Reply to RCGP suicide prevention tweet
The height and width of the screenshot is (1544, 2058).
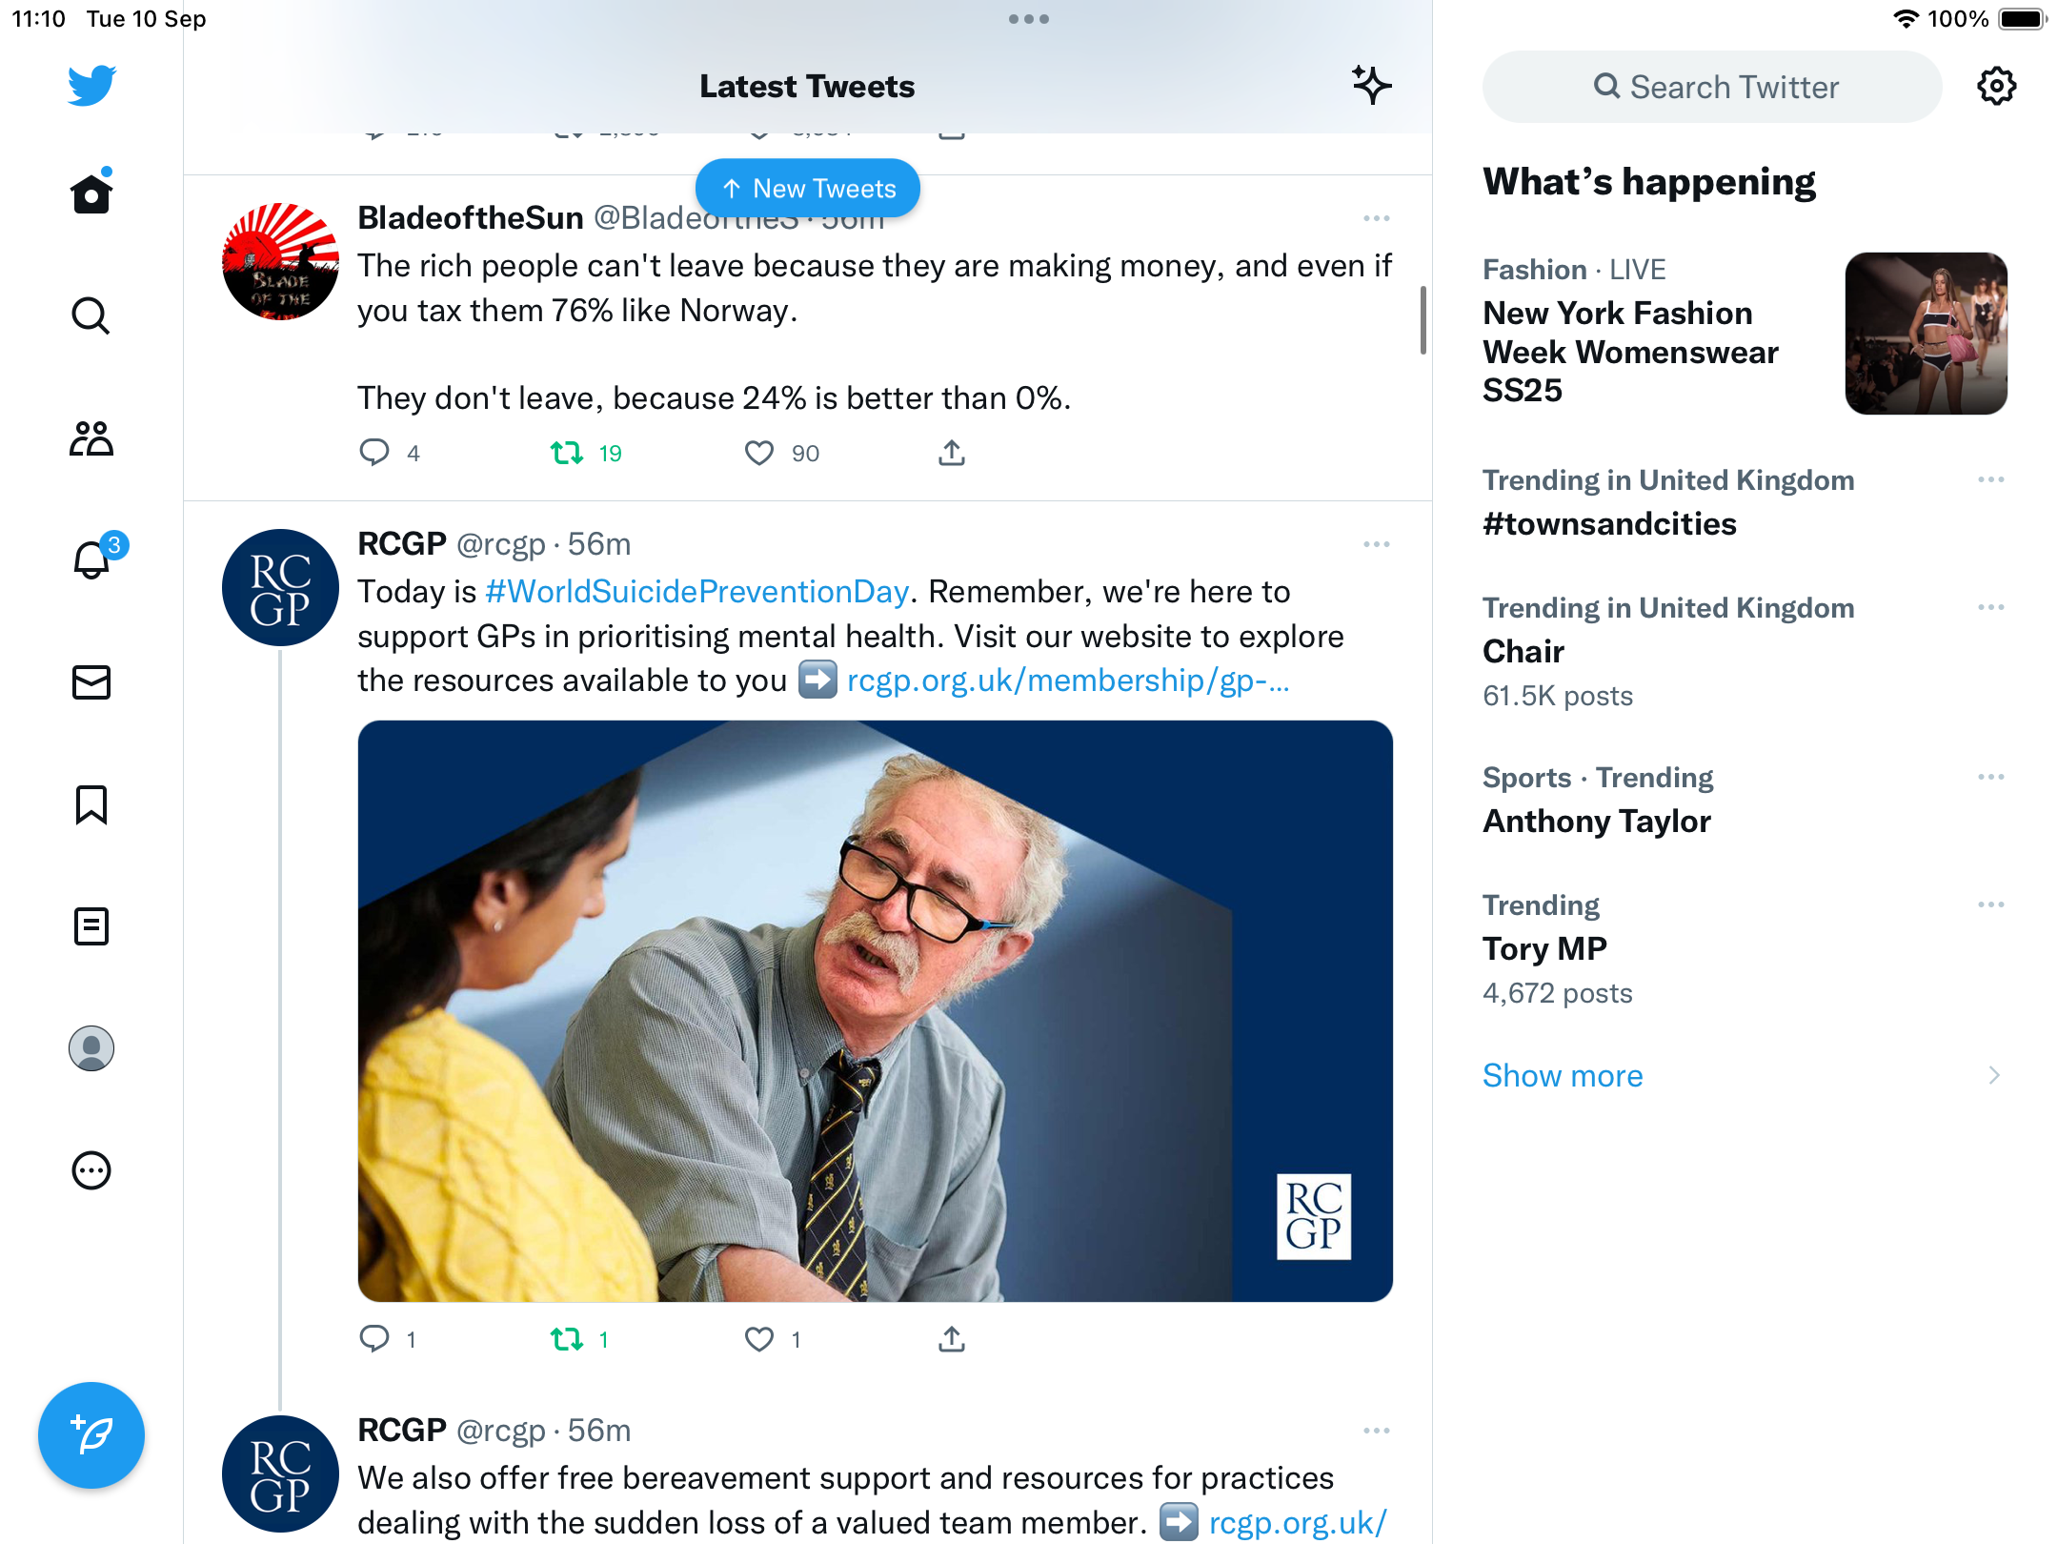click(374, 1339)
